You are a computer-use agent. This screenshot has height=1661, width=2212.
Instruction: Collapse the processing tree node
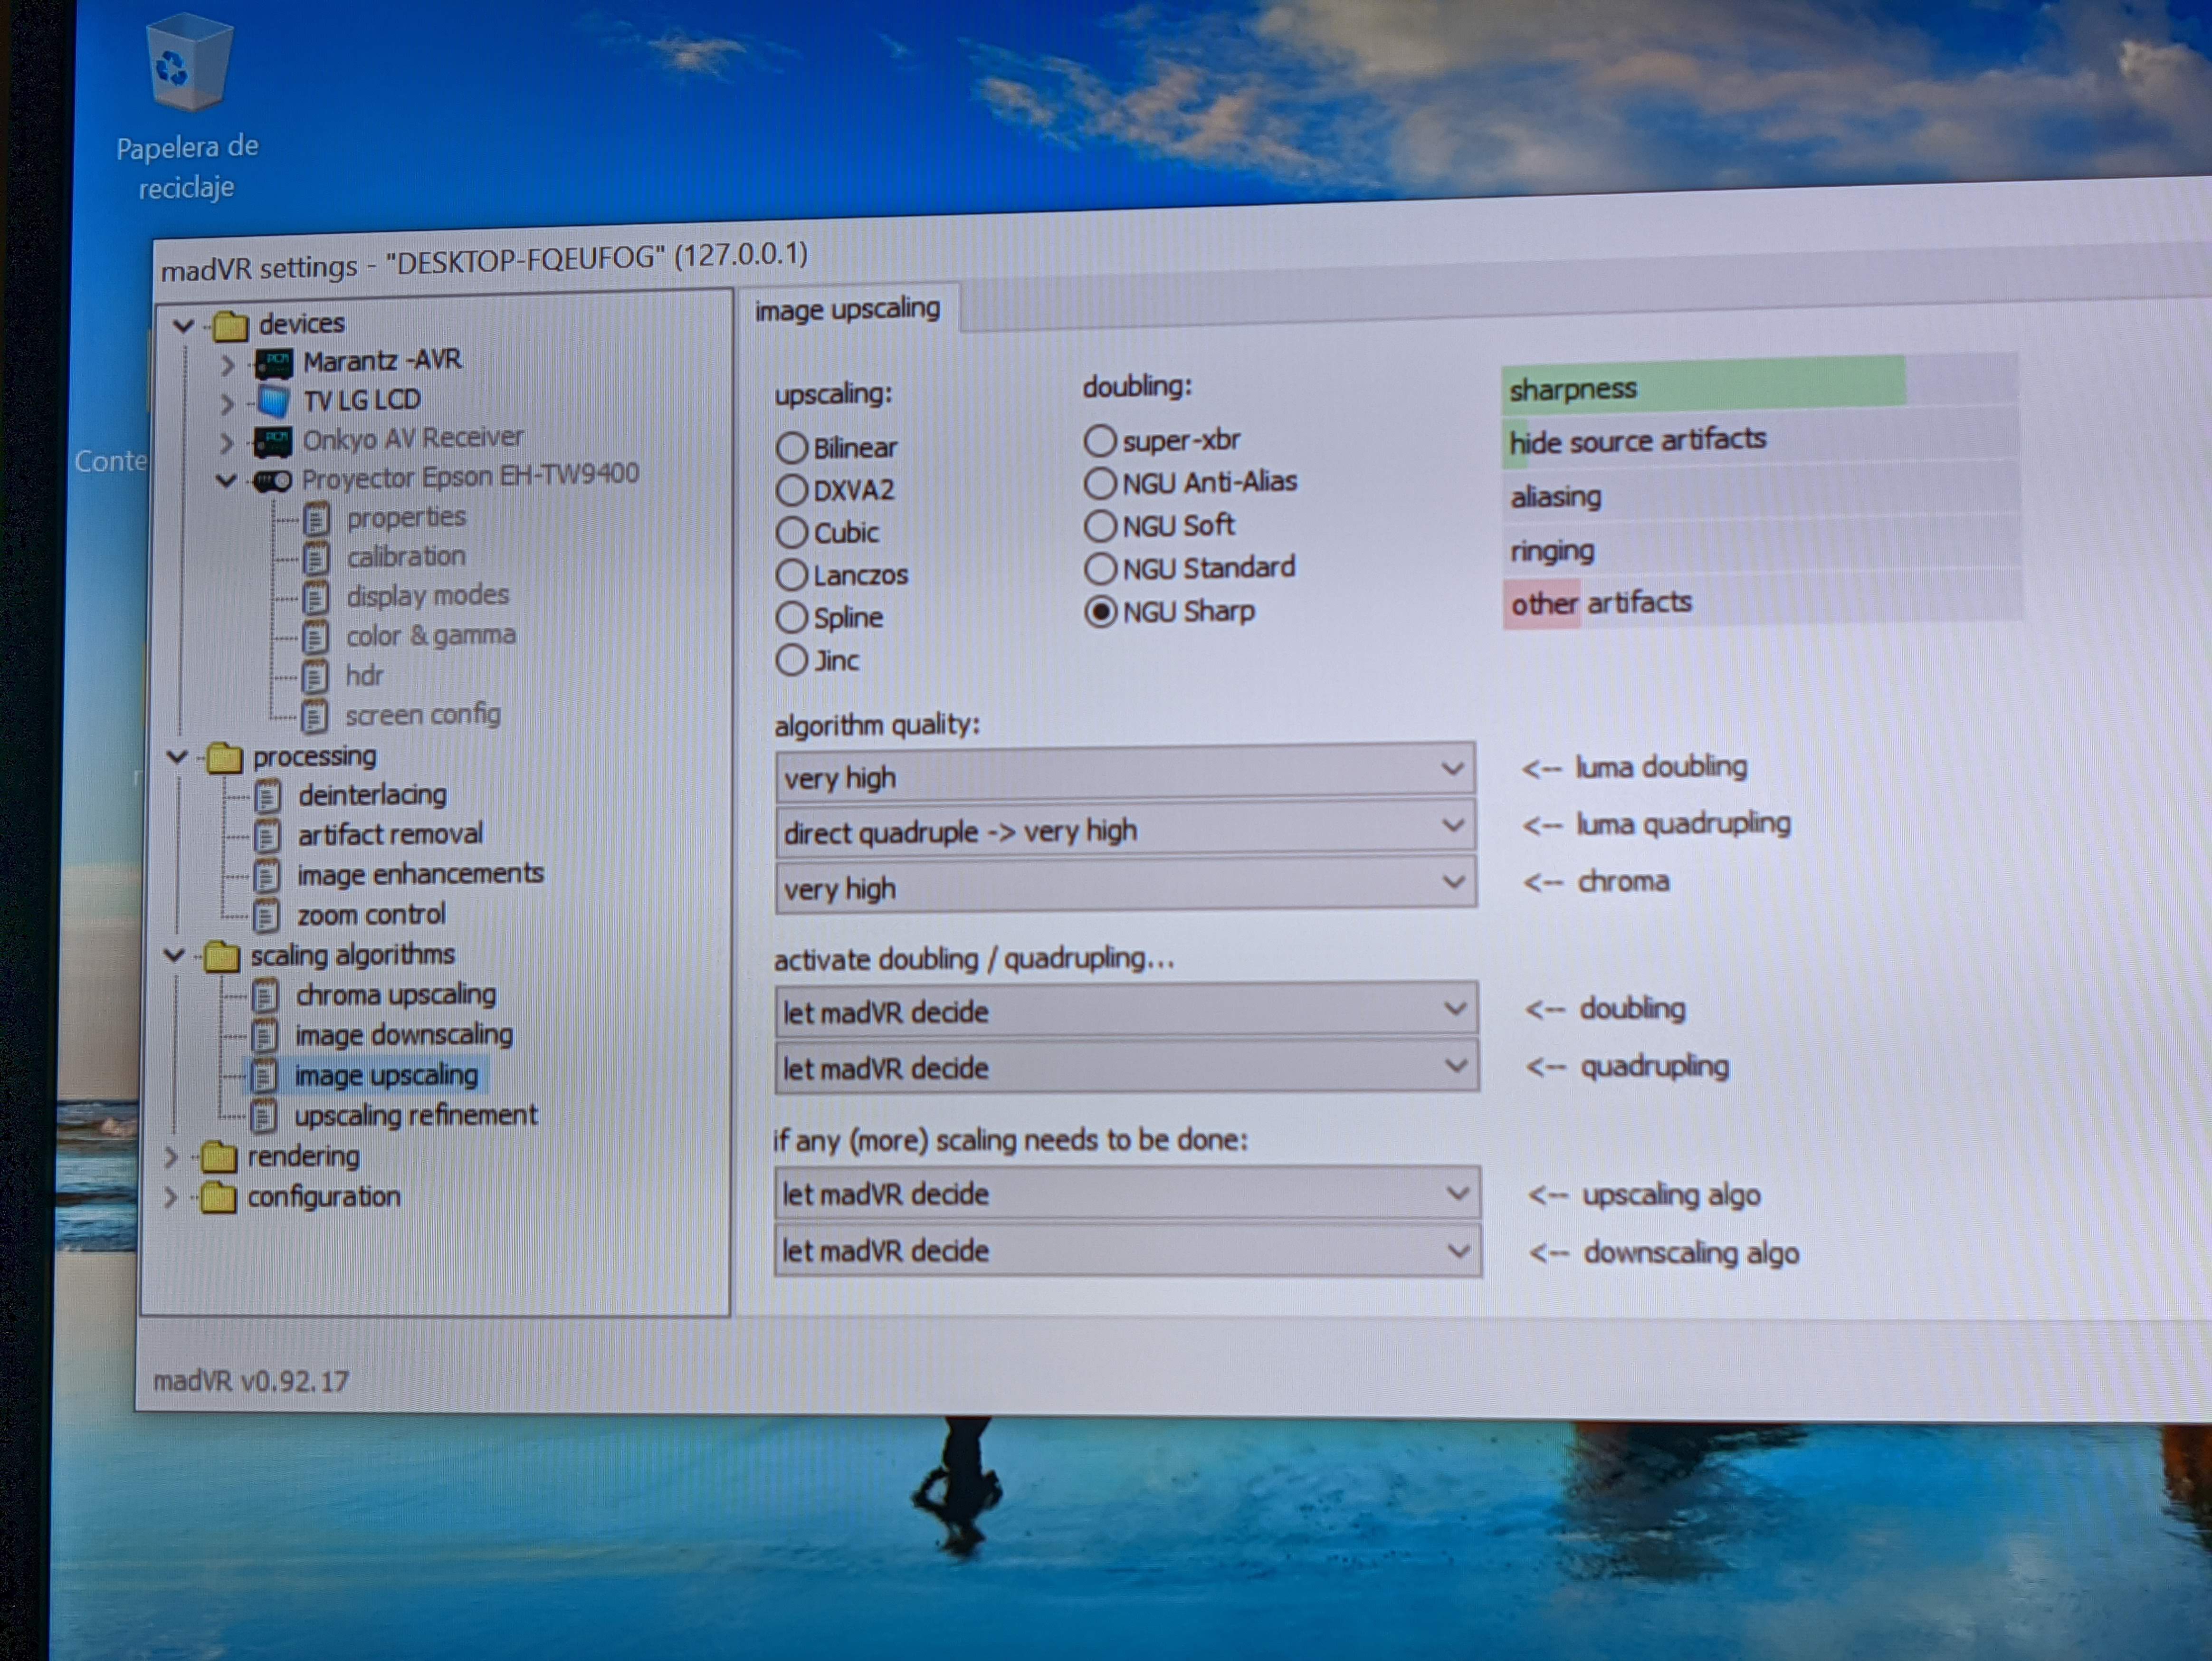tap(177, 757)
